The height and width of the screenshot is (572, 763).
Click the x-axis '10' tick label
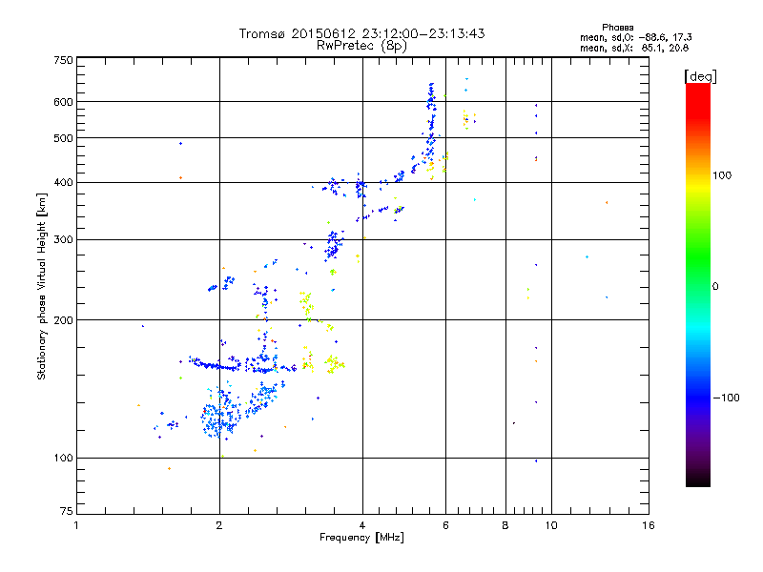click(551, 525)
